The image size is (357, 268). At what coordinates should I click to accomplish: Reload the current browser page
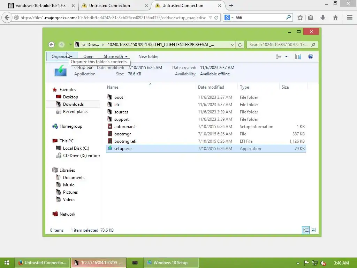click(x=216, y=17)
